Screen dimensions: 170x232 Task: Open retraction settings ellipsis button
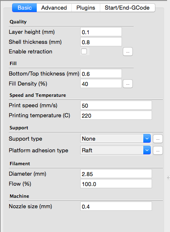tap(128, 52)
